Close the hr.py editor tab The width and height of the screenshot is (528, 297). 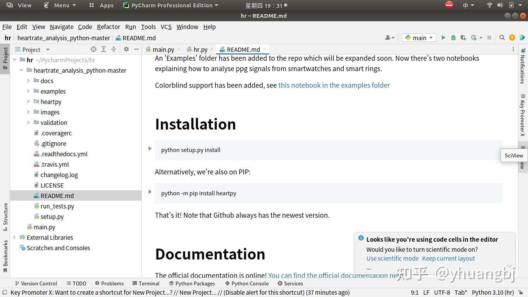tap(212, 49)
